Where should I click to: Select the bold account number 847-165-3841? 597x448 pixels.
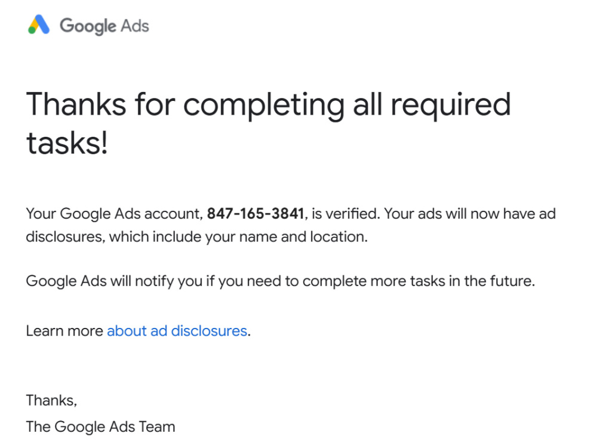(x=256, y=214)
